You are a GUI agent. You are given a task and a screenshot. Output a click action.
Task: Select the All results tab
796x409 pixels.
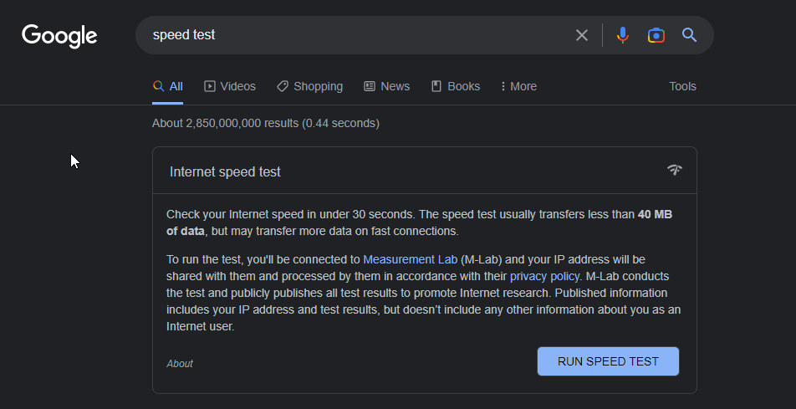tap(168, 86)
